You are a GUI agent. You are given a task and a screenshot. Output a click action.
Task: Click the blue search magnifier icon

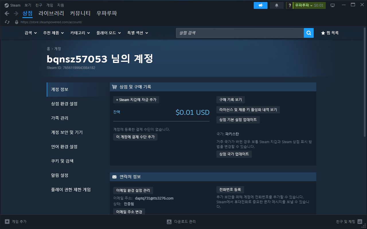point(309,33)
